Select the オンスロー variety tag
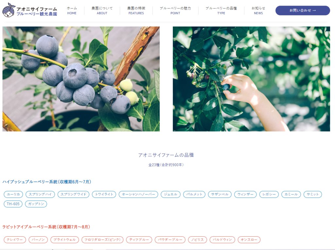Screen dimensions: 335x250 point(249,240)
